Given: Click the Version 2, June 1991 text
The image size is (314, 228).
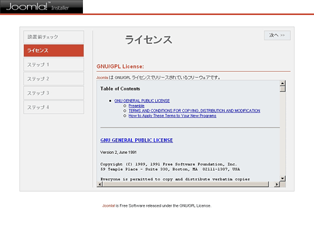Looking at the screenshot, I should (x=118, y=153).
